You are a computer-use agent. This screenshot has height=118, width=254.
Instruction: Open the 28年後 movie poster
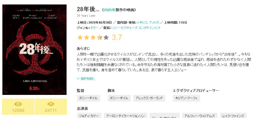[34, 50]
